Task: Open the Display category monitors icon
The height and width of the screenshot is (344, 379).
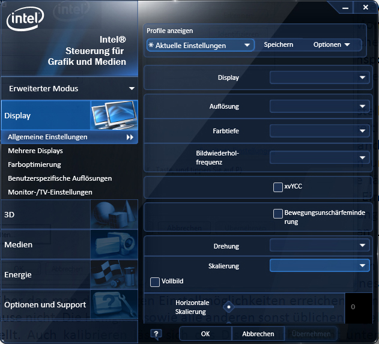Action: tap(114, 115)
